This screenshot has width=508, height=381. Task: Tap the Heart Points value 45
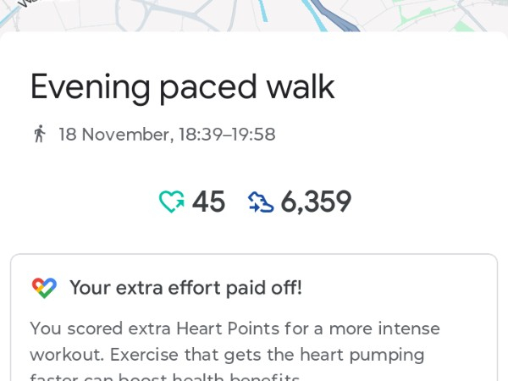(x=208, y=202)
